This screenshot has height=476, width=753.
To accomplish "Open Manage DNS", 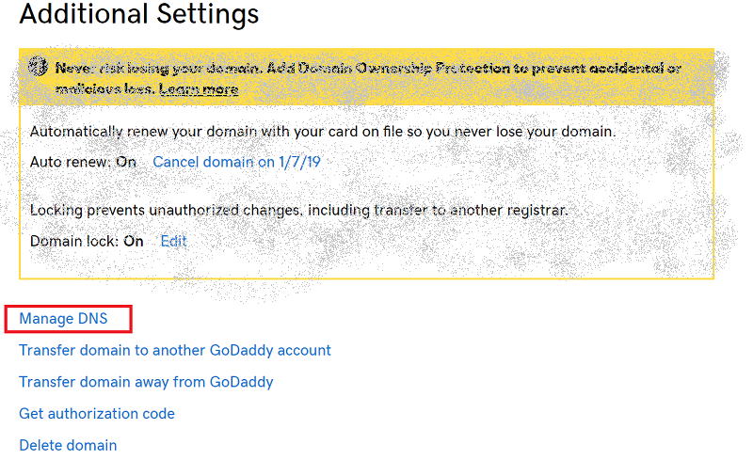I will [x=63, y=319].
